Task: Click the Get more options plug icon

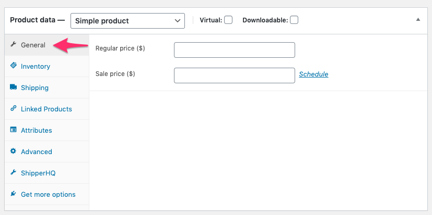Action: [x=14, y=194]
